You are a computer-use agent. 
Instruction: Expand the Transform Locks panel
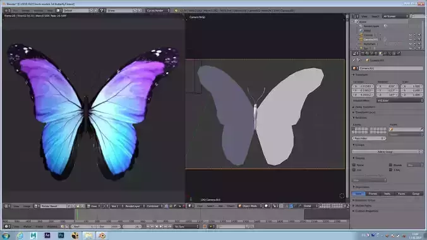tap(364, 112)
